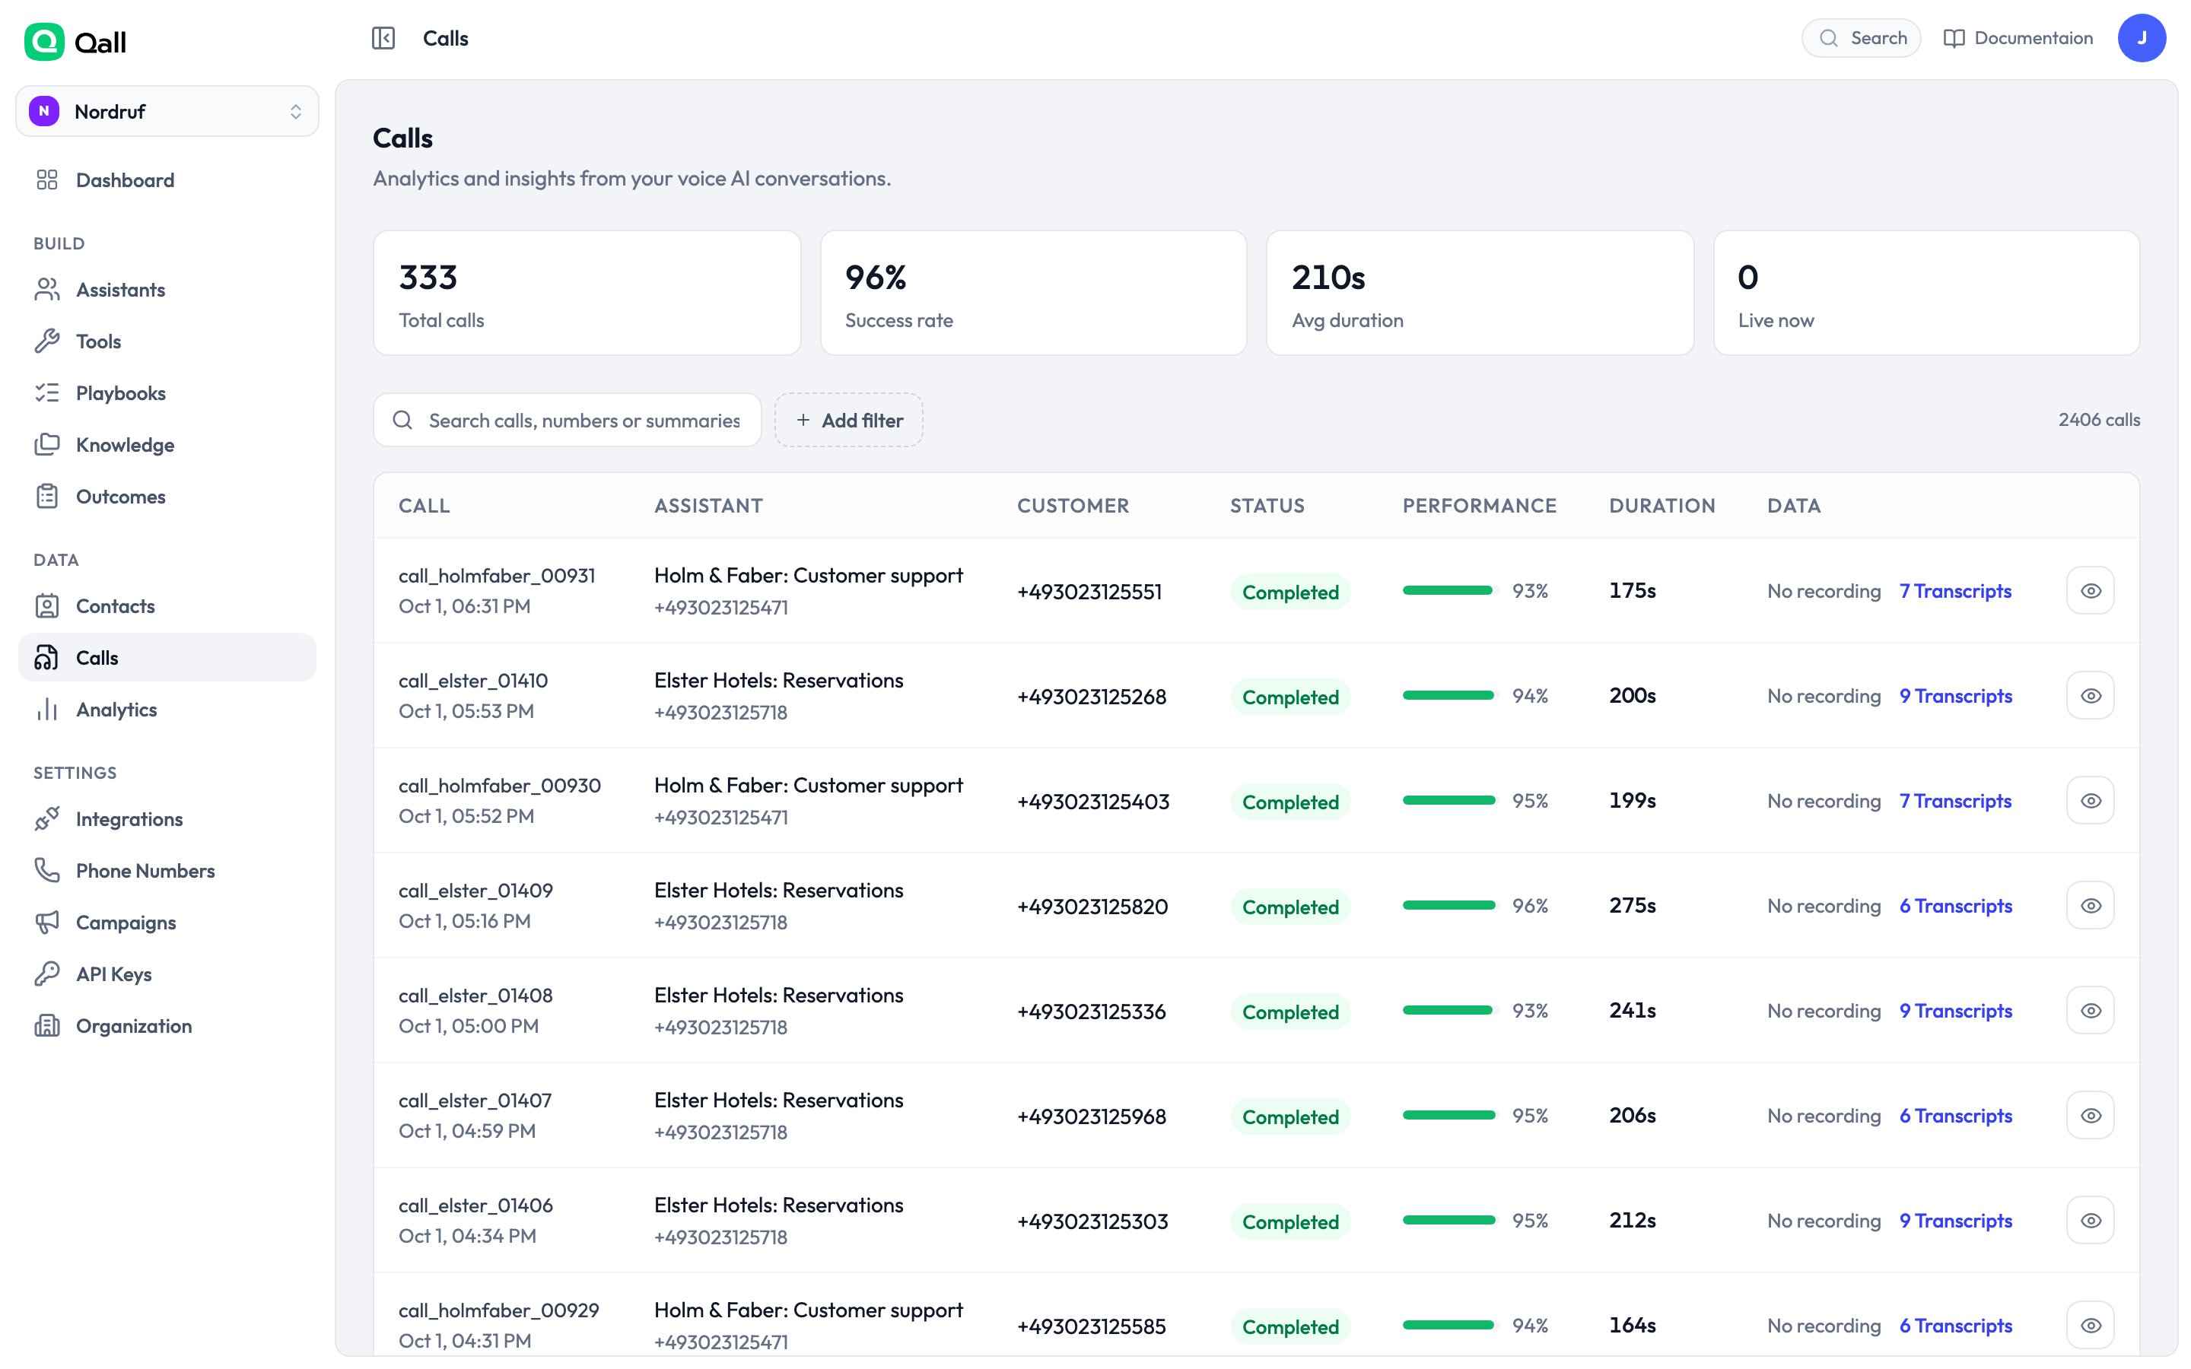Click the Analytics bar chart icon

[47, 709]
